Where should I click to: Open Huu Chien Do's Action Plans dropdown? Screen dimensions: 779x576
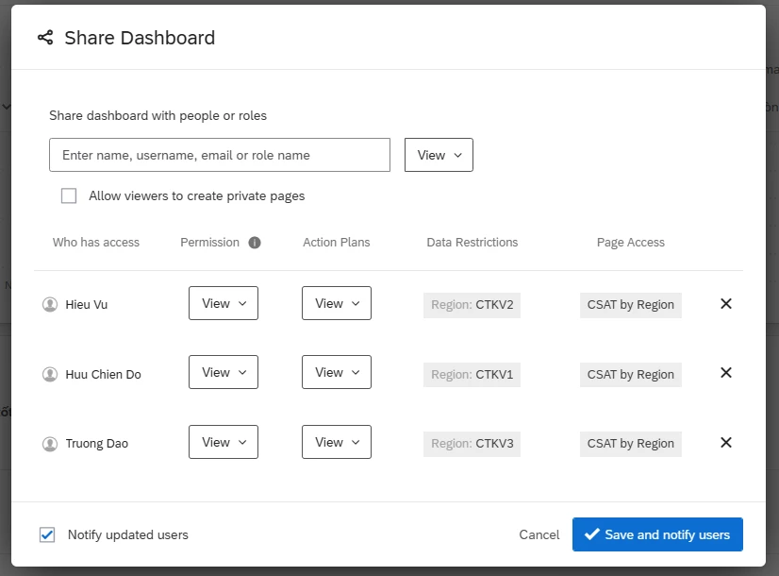(337, 372)
